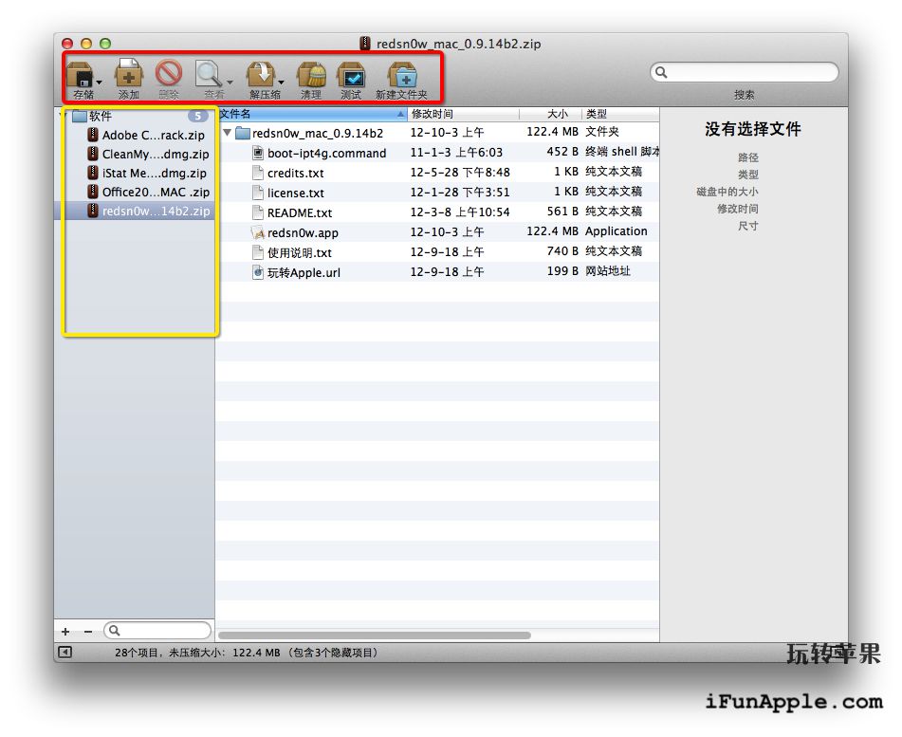This screenshot has width=902, height=737.
Task: Click the minus button below the sidebar
Action: (x=88, y=631)
